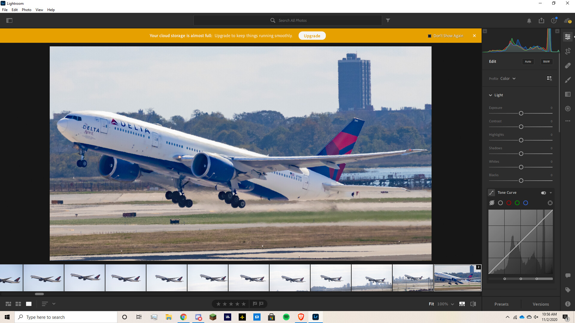
Task: Open the Keywords tag panel icon
Action: 568,290
